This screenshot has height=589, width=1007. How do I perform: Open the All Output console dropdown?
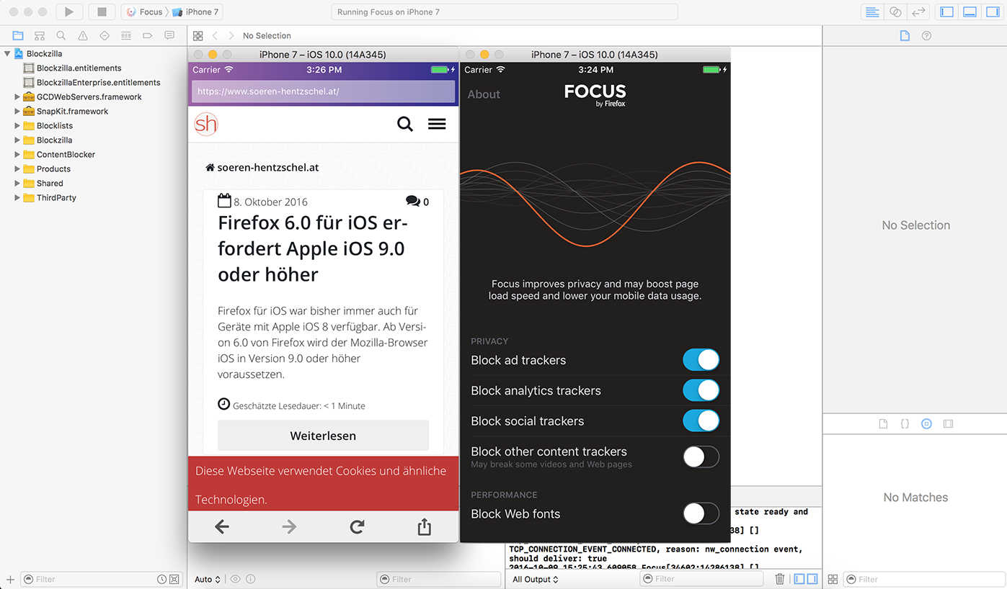pos(536,579)
